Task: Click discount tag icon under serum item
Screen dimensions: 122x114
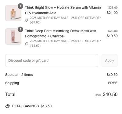Action: (x=27, y=20)
